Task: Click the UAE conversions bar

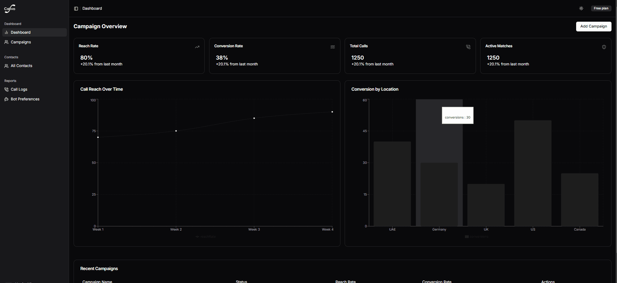Action: coord(392,184)
